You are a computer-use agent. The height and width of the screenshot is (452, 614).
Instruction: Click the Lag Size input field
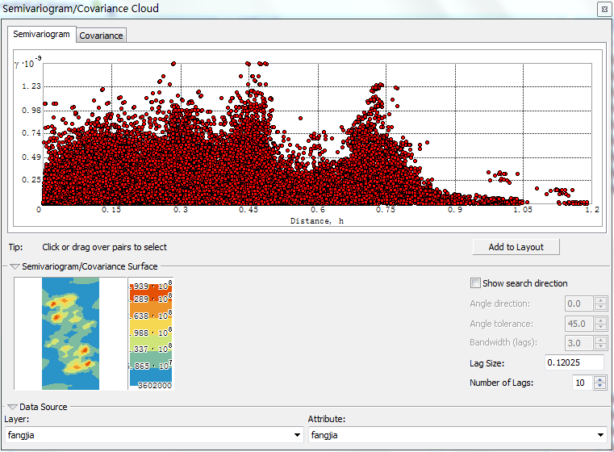[x=574, y=362]
